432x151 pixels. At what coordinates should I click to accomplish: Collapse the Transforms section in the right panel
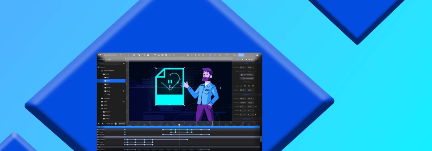[260, 94]
